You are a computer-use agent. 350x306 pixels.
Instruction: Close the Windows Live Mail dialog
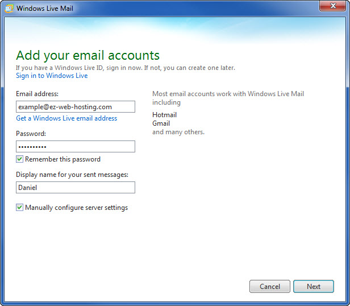click(332, 6)
